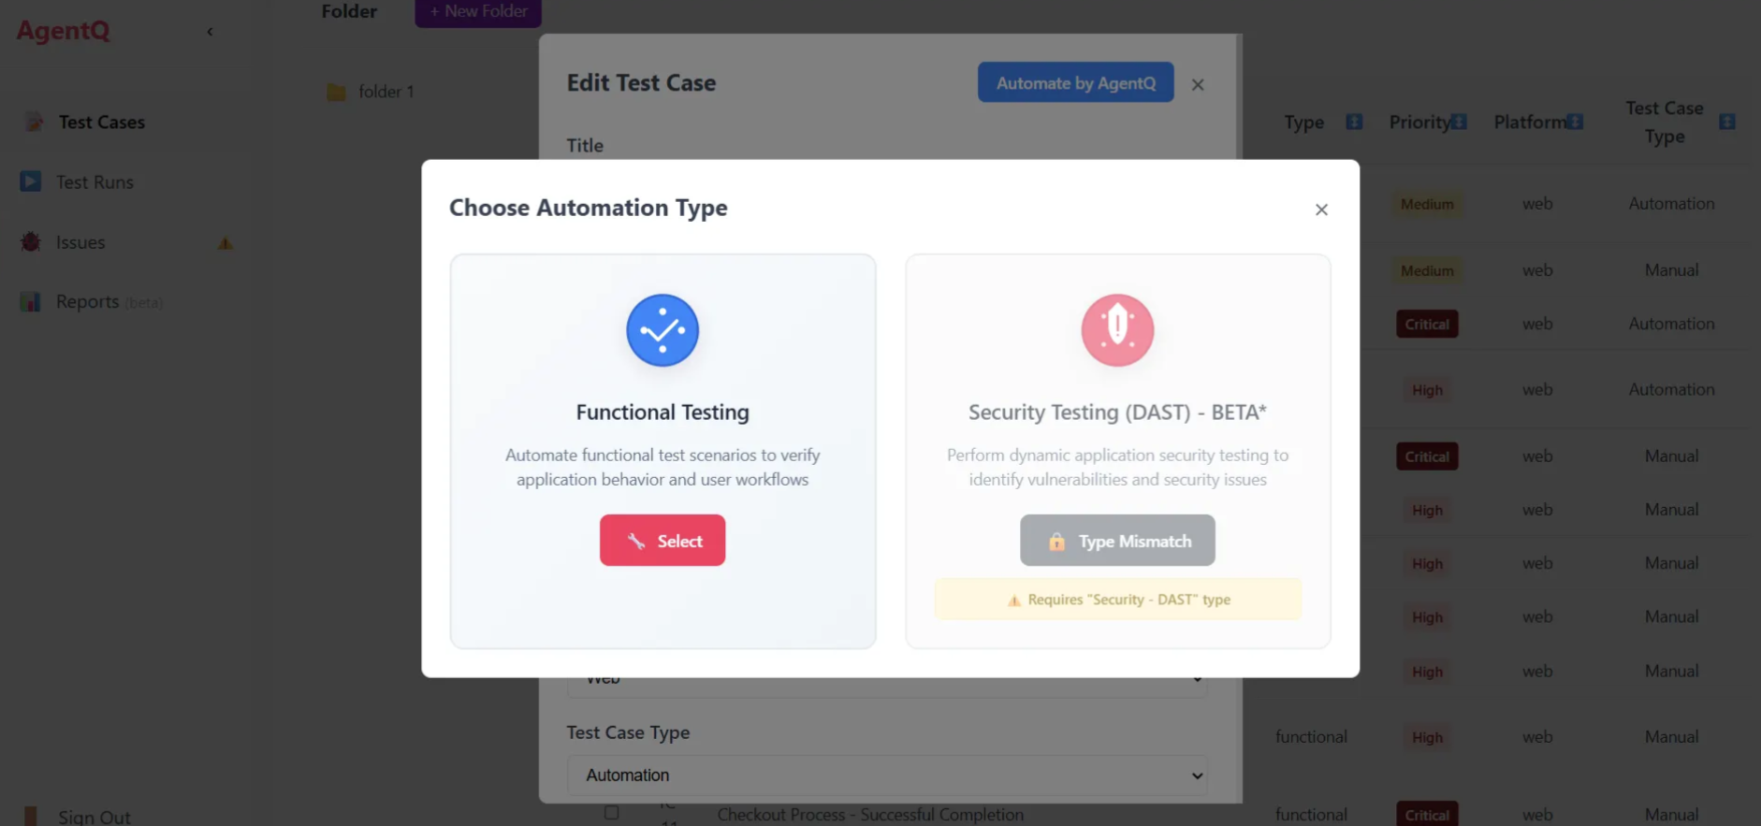1761x826 pixels.
Task: Click the lock icon on Type Mismatch
Action: click(x=1057, y=541)
